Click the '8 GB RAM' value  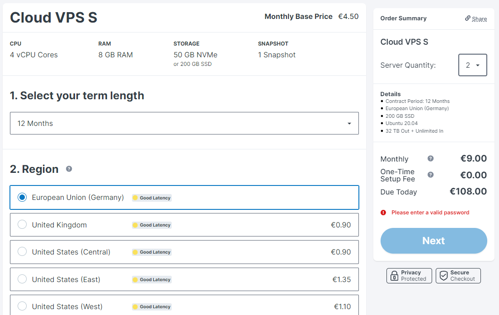click(x=116, y=55)
